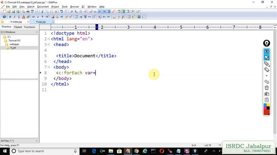The height and width of the screenshot is (155, 277).
Task: Toggle the eye visibility annotation icon
Action: coord(267,51)
